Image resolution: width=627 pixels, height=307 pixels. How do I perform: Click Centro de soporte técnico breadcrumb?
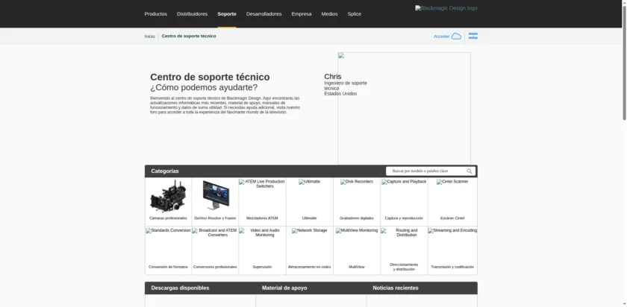[189, 36]
